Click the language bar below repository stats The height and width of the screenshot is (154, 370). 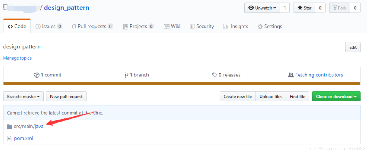tap(181, 84)
